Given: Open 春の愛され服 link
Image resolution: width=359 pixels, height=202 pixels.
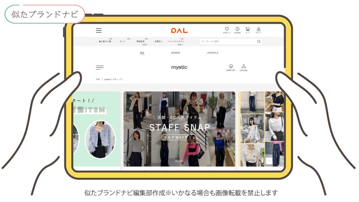Looking at the screenshot, I should pyautogui.click(x=105, y=41).
